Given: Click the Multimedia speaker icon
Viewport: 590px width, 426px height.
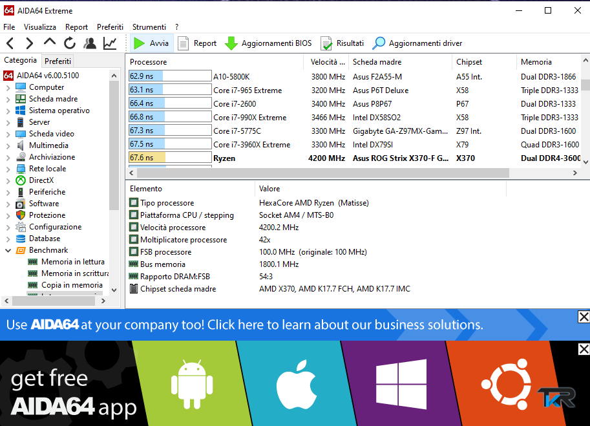Looking at the screenshot, I should click(x=20, y=145).
